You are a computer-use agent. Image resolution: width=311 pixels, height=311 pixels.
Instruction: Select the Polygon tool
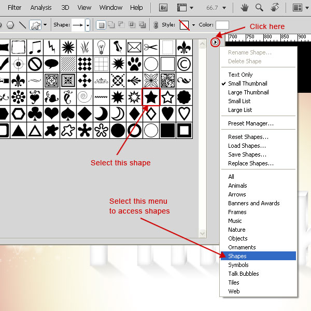(10, 25)
